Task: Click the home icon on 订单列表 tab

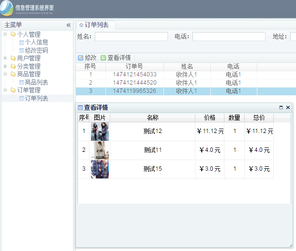Action: (x=81, y=25)
